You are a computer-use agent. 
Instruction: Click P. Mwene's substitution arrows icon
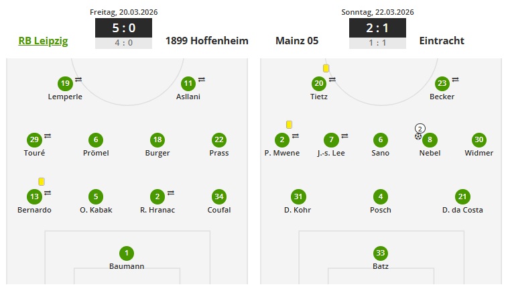(x=296, y=136)
